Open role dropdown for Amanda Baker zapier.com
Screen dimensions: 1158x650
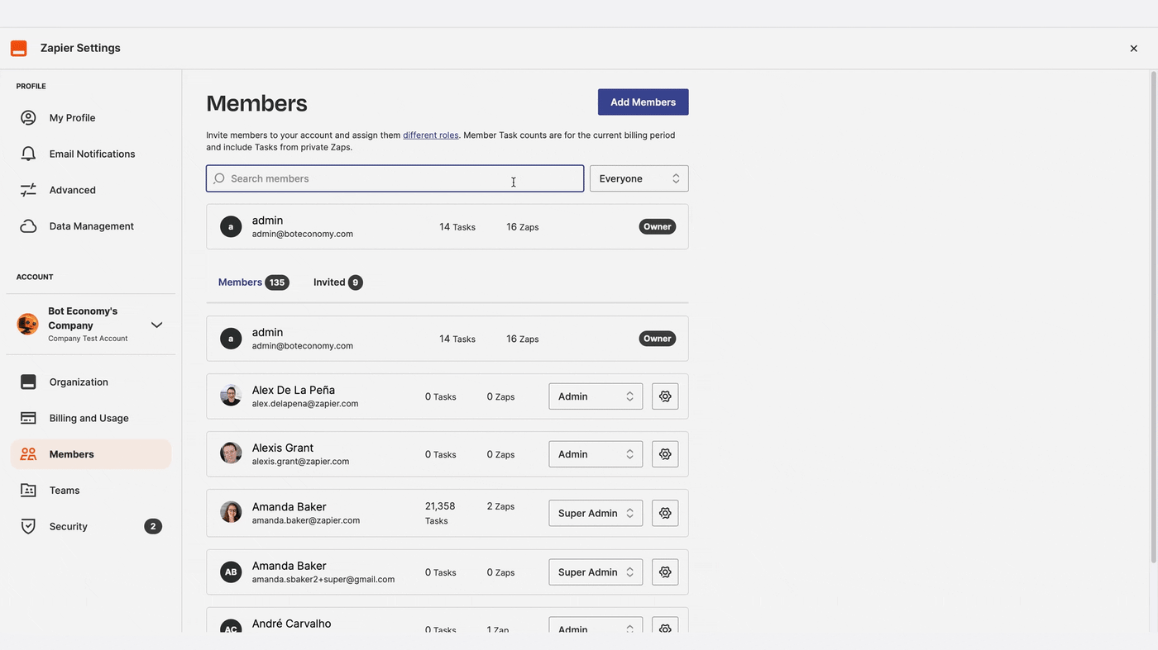(x=596, y=513)
